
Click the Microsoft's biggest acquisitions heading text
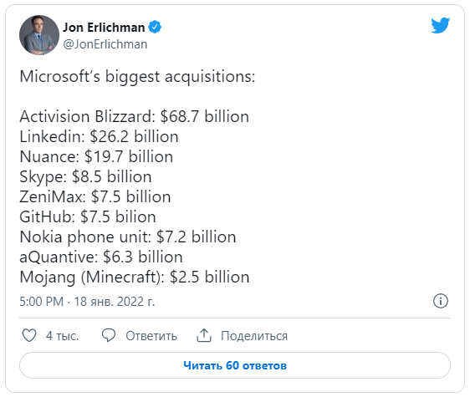(137, 77)
